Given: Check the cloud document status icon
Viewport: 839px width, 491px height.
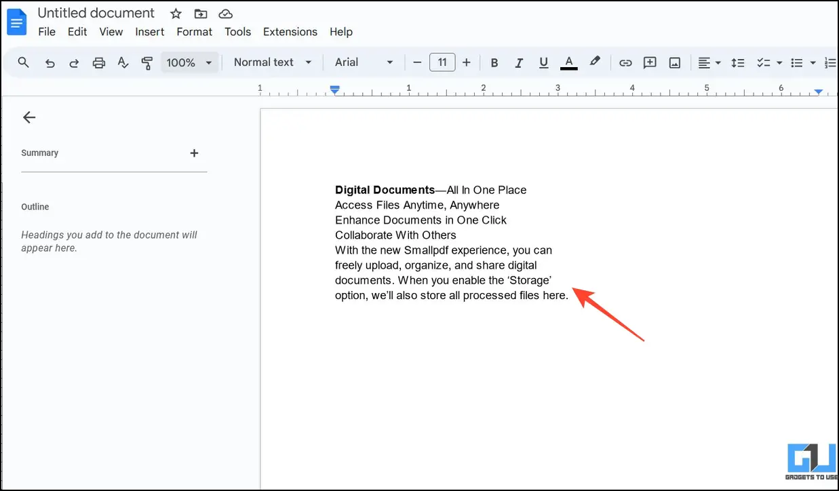Looking at the screenshot, I should pos(226,14).
